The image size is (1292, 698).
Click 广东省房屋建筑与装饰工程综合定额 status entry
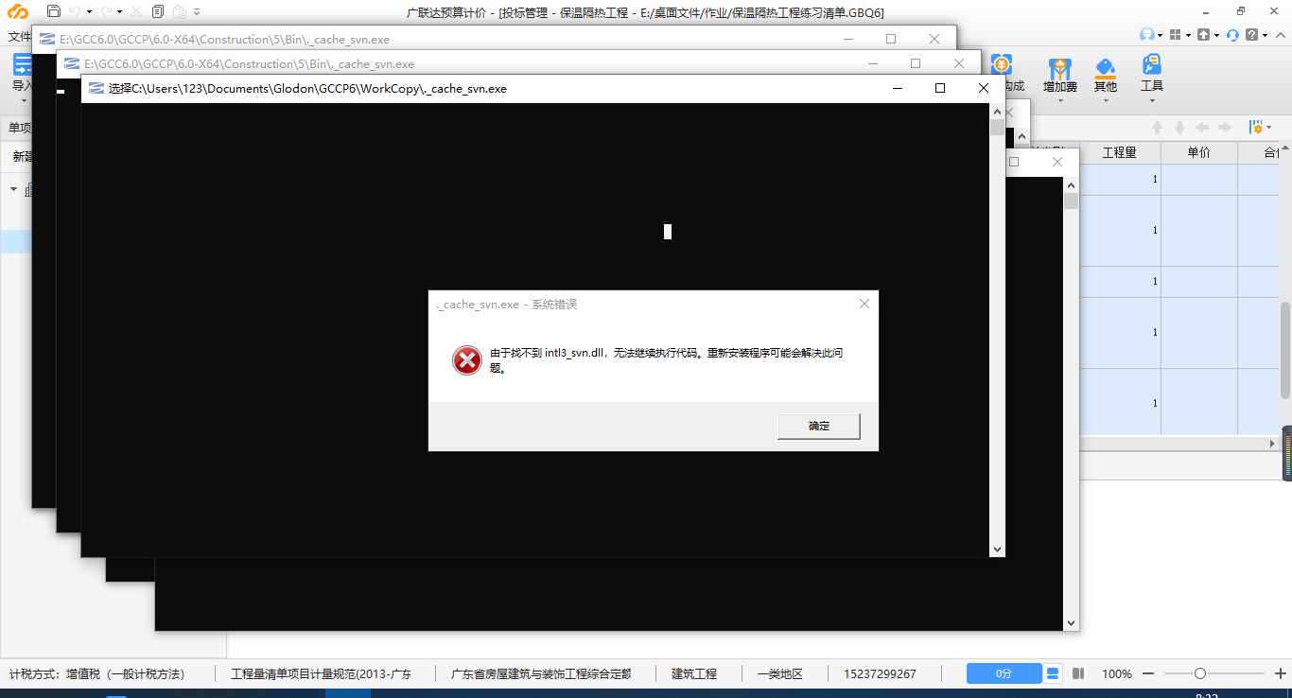(x=542, y=674)
